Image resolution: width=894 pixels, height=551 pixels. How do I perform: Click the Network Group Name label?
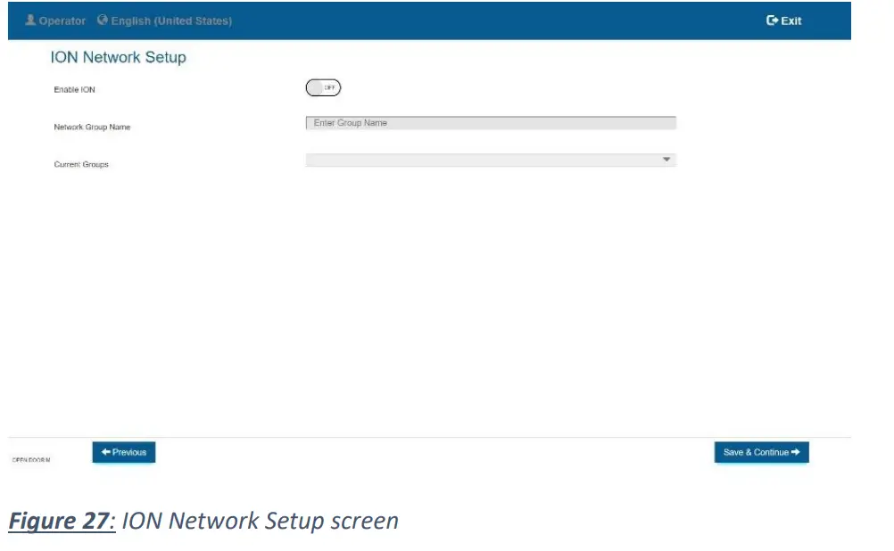(x=92, y=127)
